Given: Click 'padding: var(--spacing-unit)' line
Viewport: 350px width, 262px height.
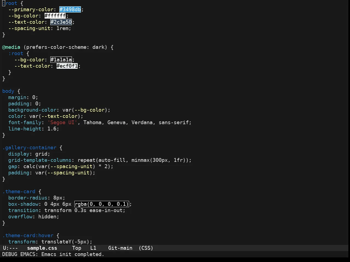Looking at the screenshot, I should [x=52, y=173].
